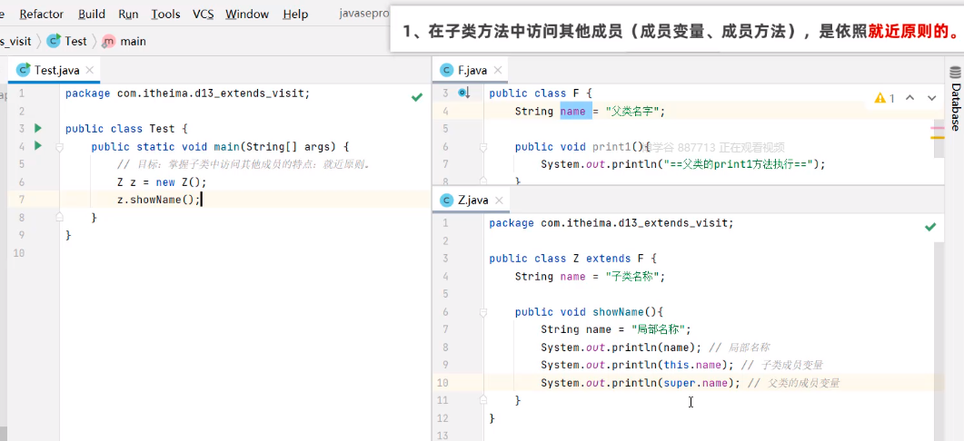
Task: Click the run arrow beside main method
Action: 37,146
